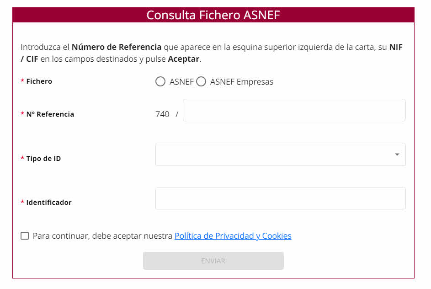This screenshot has height=289, width=431.
Task: Open the Política de Privacidad y Cookies link
Action: [233, 236]
